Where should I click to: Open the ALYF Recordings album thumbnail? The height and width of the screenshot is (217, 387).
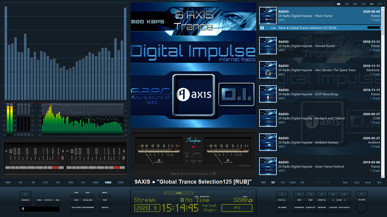tap(268, 94)
